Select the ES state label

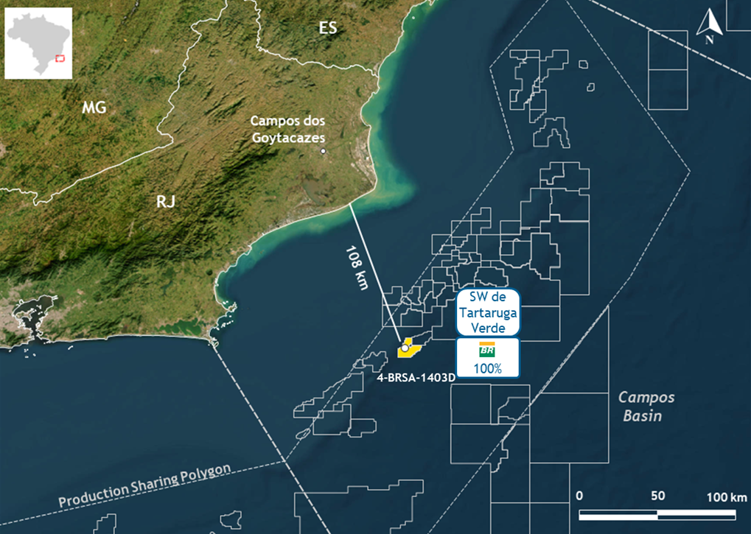[328, 28]
